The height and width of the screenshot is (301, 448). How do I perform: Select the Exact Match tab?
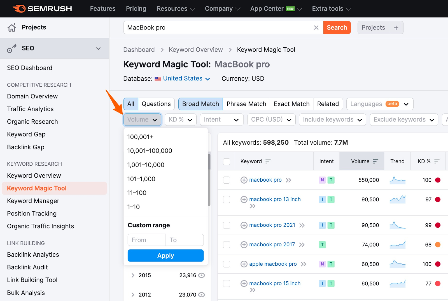click(x=292, y=104)
